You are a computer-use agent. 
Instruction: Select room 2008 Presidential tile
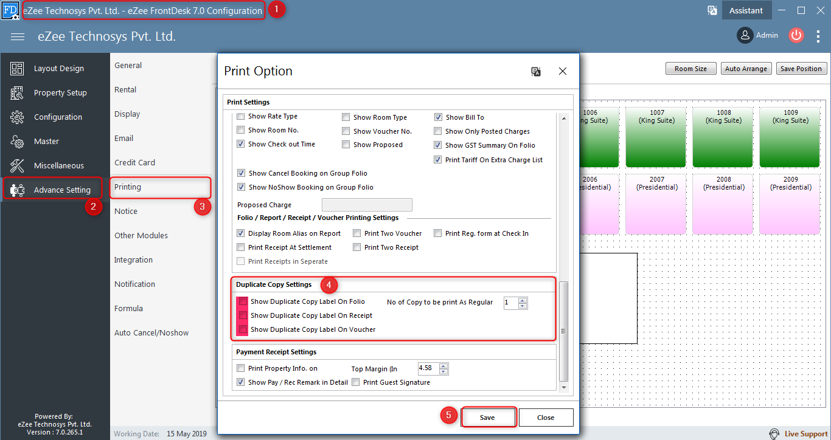723,204
